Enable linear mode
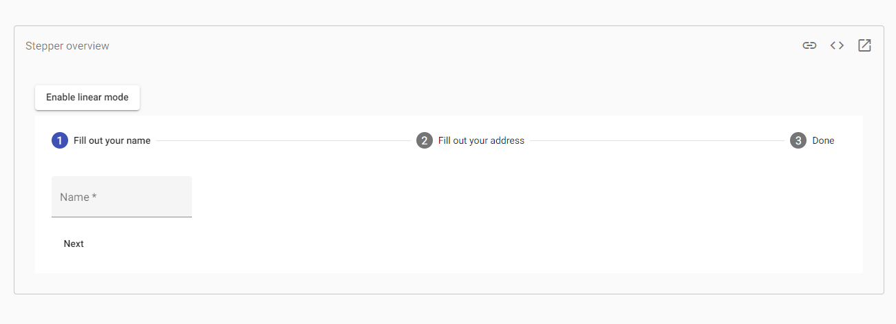The height and width of the screenshot is (324, 896). tap(87, 97)
